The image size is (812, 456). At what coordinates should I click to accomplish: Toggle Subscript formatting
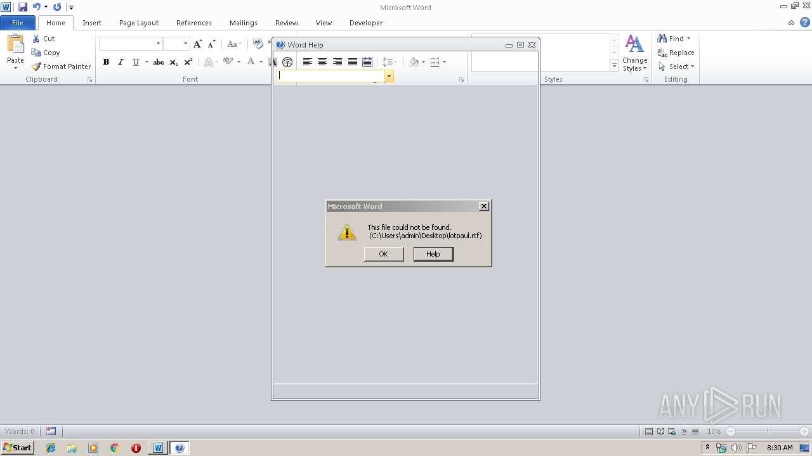click(173, 62)
